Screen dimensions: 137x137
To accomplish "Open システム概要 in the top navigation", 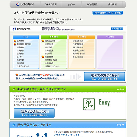I will click(51, 4).
